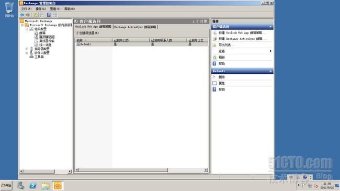Click the Forward arrow toolbar icon
The height and width of the screenshot is (191, 340).
point(28,15)
